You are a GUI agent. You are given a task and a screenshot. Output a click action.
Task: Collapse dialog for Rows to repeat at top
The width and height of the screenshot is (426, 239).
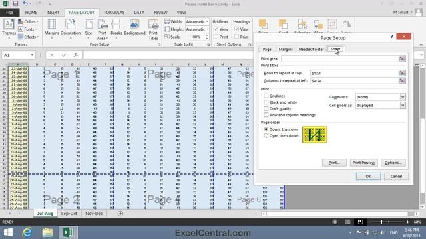click(402, 73)
